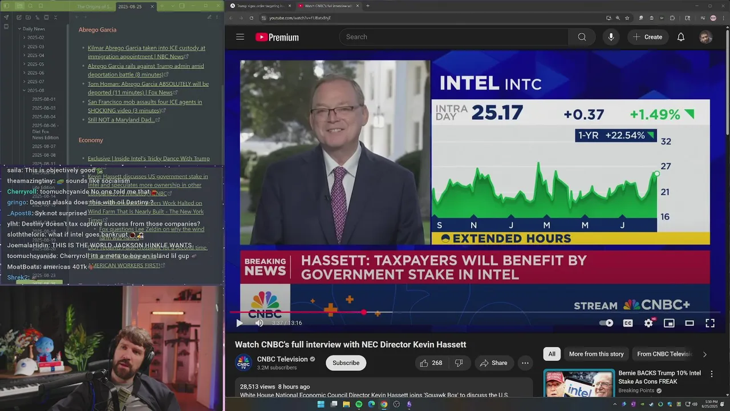
Task: Seek on the red video progress bar
Action: pos(476,312)
